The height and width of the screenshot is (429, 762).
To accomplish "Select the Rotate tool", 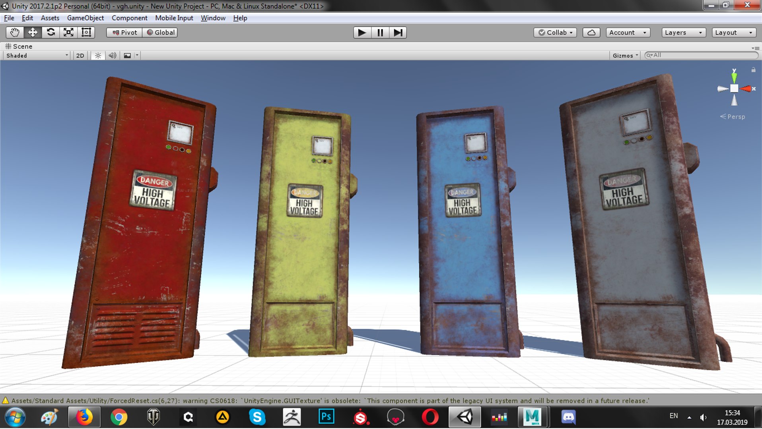I will pos(51,33).
